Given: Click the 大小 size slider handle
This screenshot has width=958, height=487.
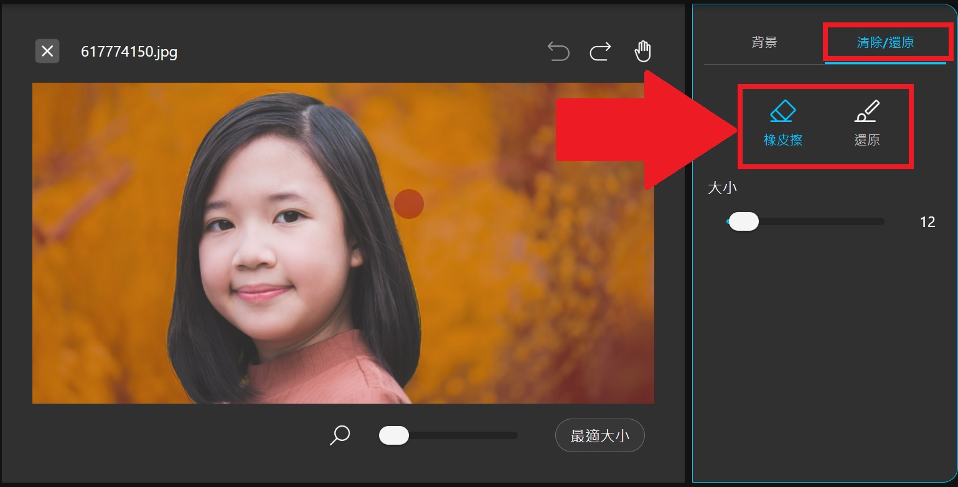Looking at the screenshot, I should tap(743, 221).
